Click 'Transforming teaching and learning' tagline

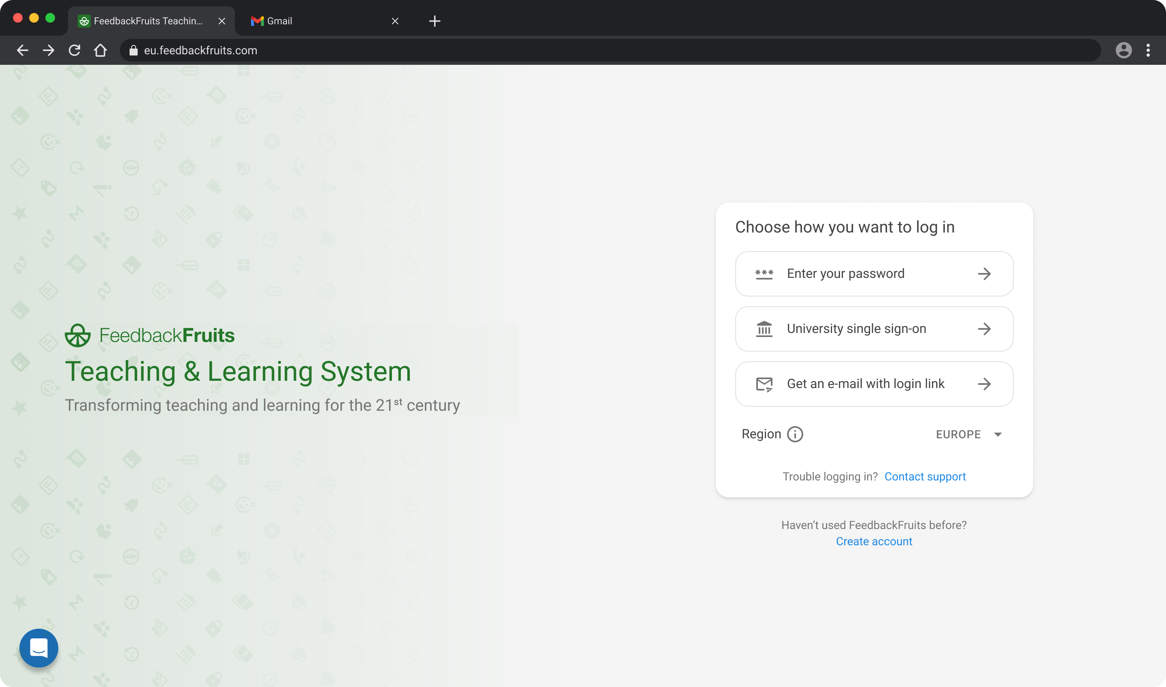262,405
